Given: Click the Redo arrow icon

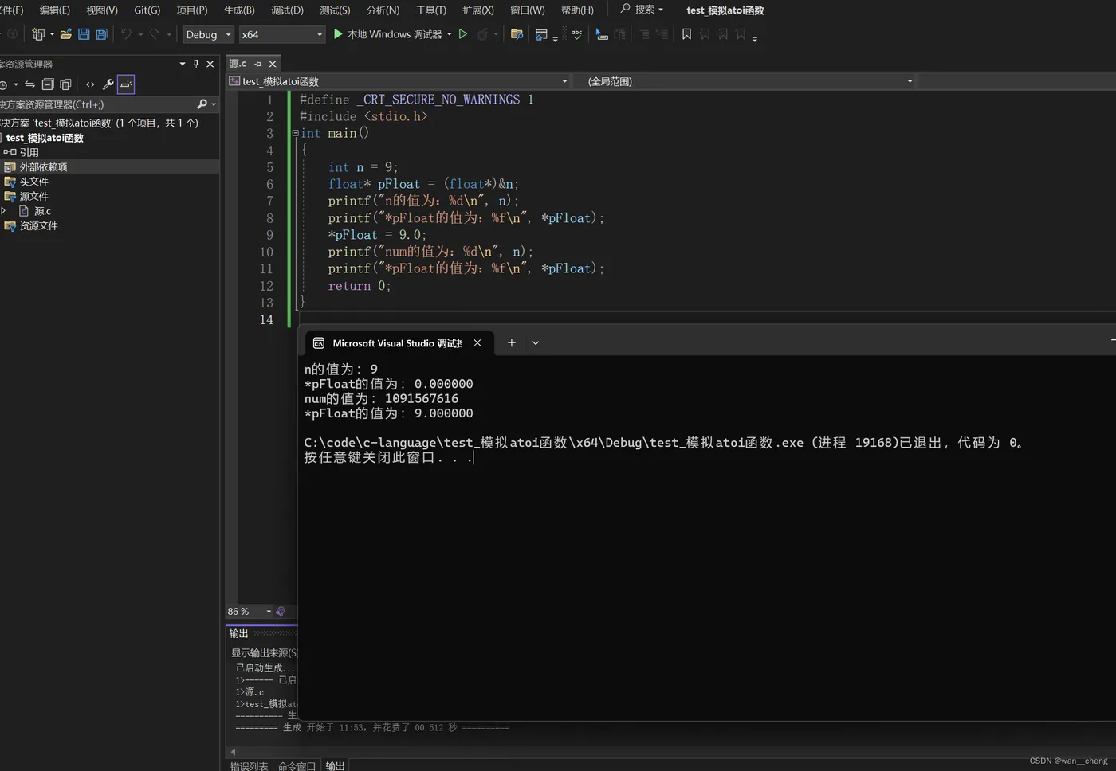Looking at the screenshot, I should coord(155,34).
